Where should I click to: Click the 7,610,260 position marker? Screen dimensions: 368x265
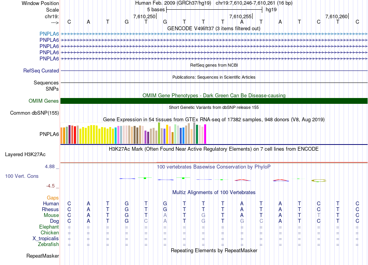point(337,16)
